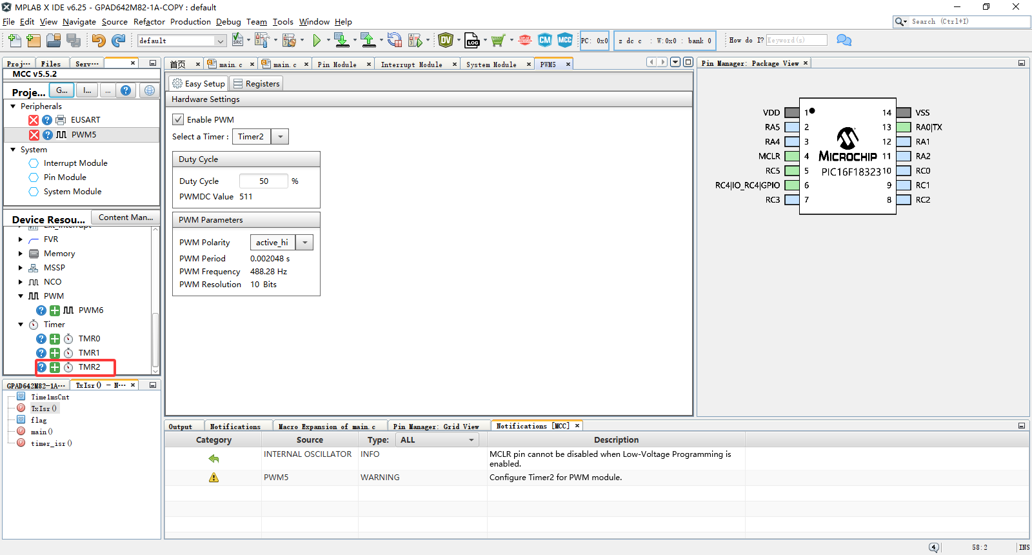Image resolution: width=1032 pixels, height=555 pixels.
Task: Toggle pin 8 RC2 blue box
Action: (x=904, y=199)
